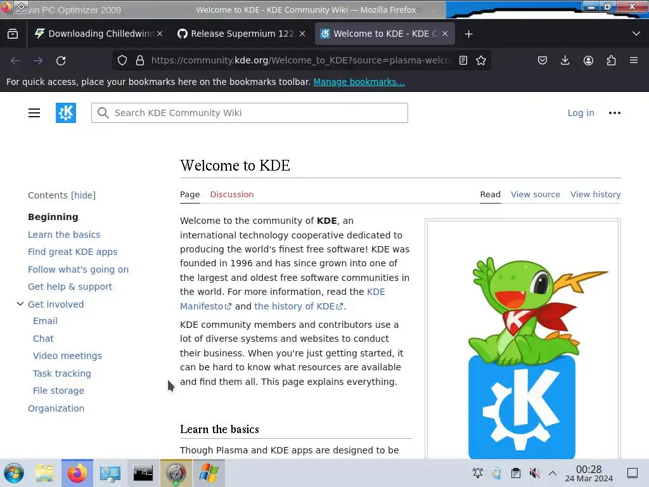Jump to Video meetings subsection

point(67,356)
